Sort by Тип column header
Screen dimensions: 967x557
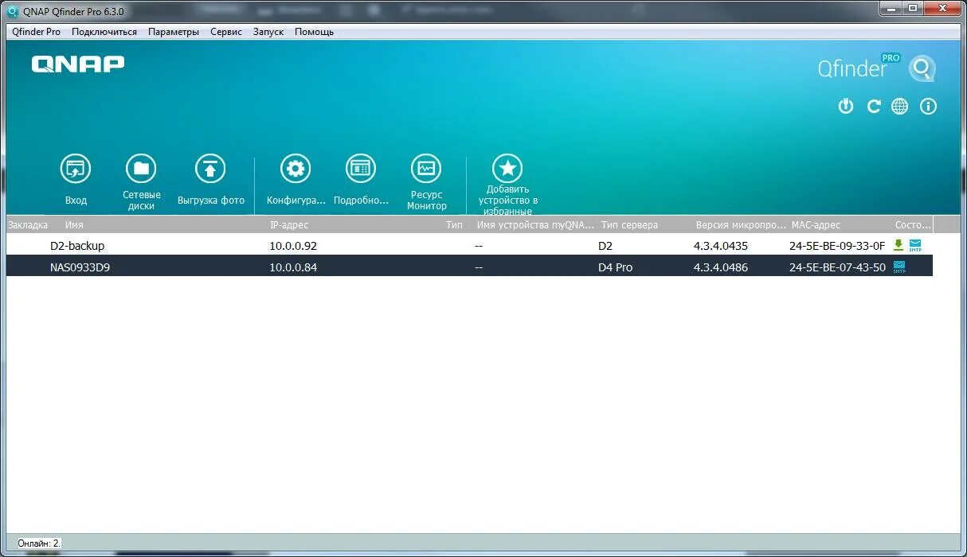point(454,224)
